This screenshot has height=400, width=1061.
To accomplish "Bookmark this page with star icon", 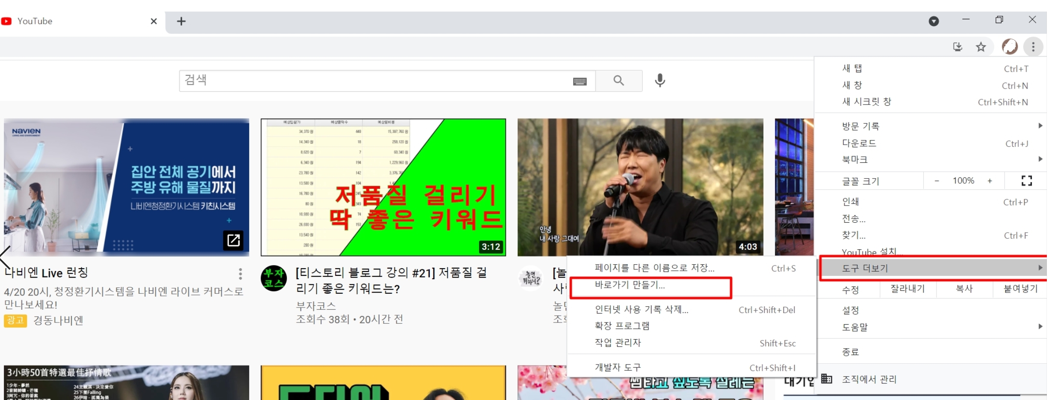I will [x=981, y=47].
